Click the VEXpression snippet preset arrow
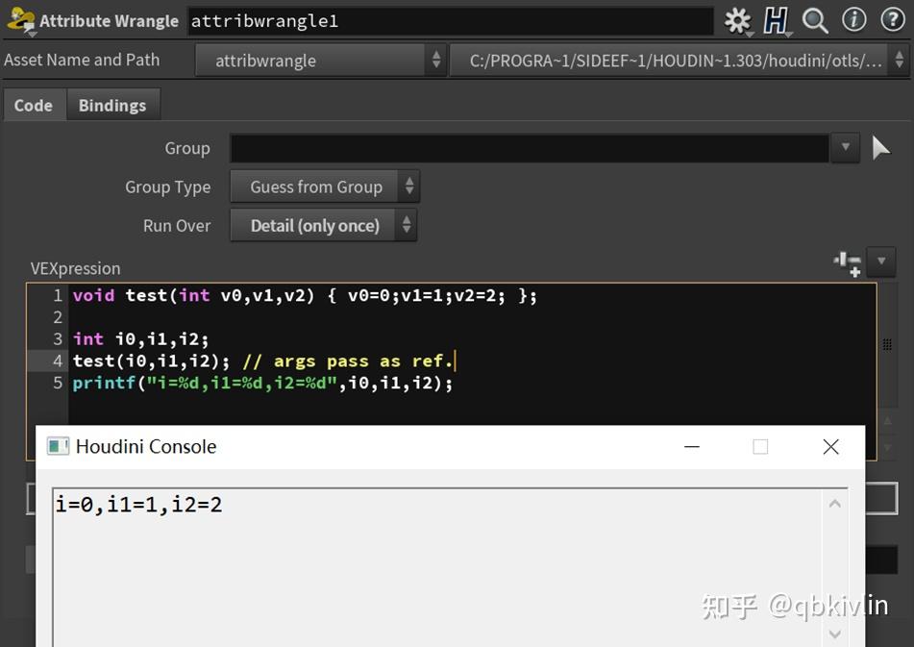 coord(880,261)
